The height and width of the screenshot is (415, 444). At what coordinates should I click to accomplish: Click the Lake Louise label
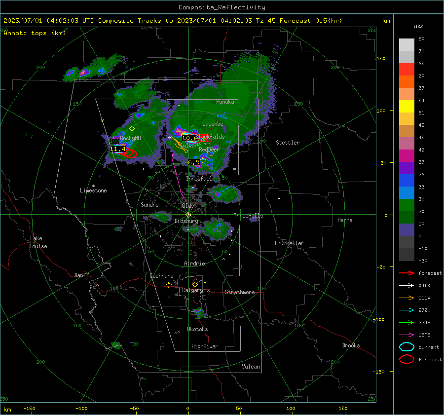click(x=38, y=242)
